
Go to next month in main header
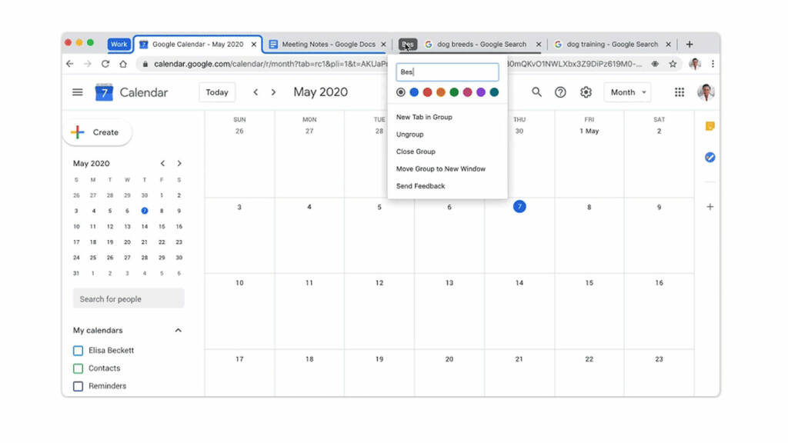[x=273, y=92]
